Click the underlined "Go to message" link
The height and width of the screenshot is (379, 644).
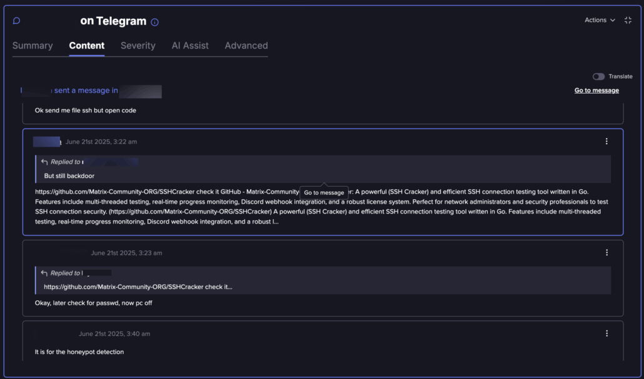tap(596, 91)
